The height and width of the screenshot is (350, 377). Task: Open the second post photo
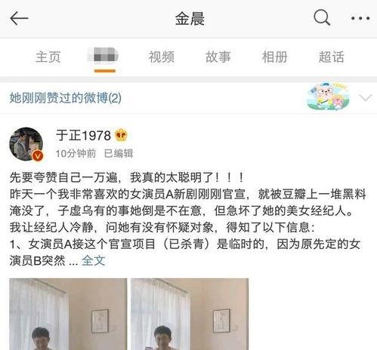click(x=190, y=314)
